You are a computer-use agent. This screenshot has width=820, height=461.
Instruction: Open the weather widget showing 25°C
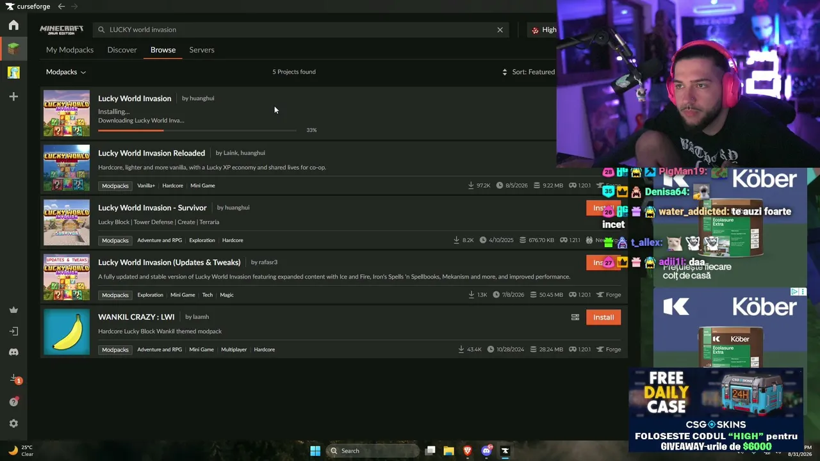click(x=20, y=451)
